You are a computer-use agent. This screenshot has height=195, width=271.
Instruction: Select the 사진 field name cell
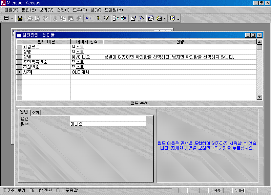coord(46,72)
